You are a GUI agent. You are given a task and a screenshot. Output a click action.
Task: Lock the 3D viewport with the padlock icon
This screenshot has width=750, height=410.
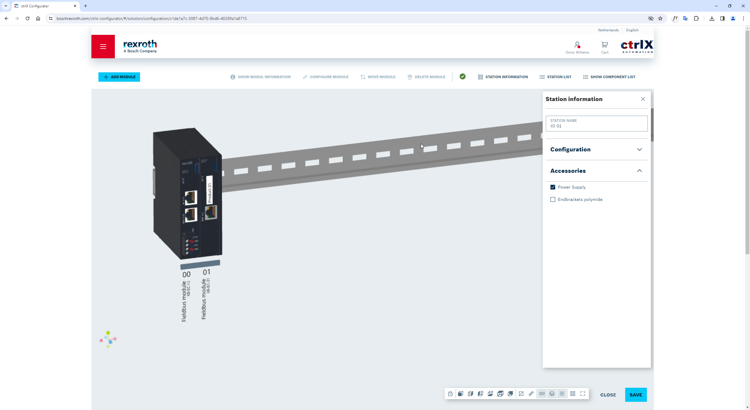coord(450,394)
